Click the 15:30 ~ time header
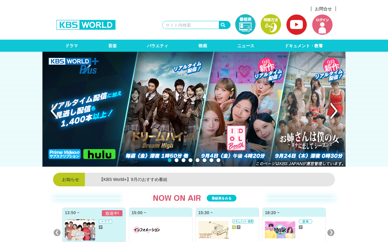Viewport: 388px width, 242px height. click(x=206, y=213)
